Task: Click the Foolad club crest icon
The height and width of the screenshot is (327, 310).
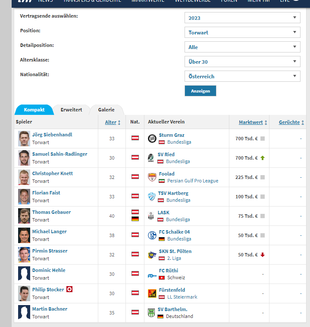Action: pyautogui.click(x=152, y=177)
